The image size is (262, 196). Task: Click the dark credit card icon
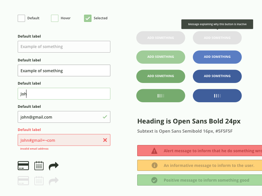tap(23, 166)
